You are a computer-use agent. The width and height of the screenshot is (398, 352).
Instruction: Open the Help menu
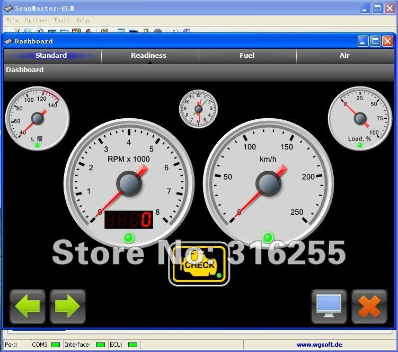(x=83, y=20)
